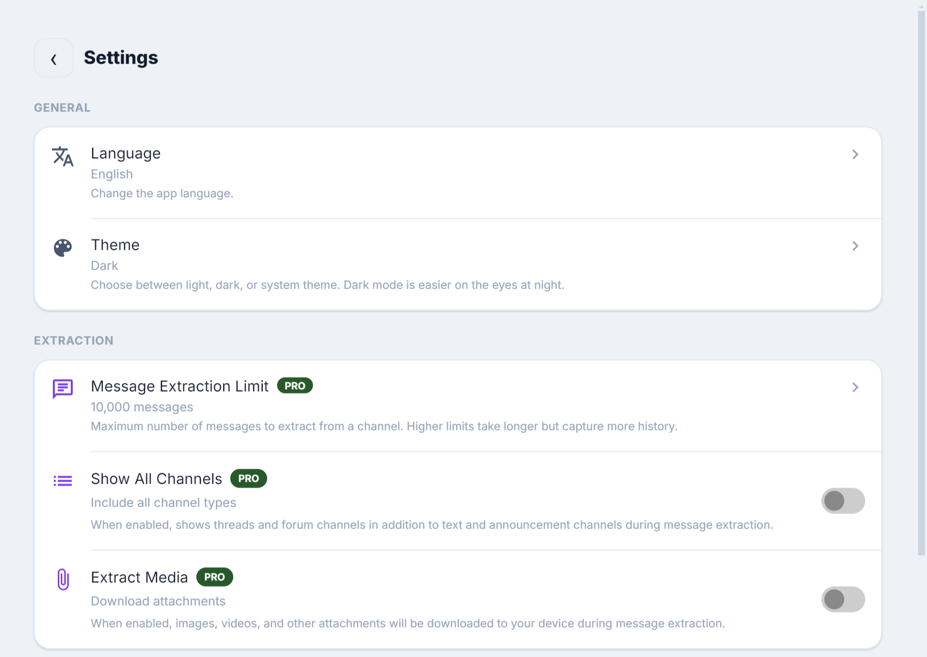The height and width of the screenshot is (657, 927).
Task: Click description starting 'When enabled, images, videos'
Action: [x=408, y=624]
